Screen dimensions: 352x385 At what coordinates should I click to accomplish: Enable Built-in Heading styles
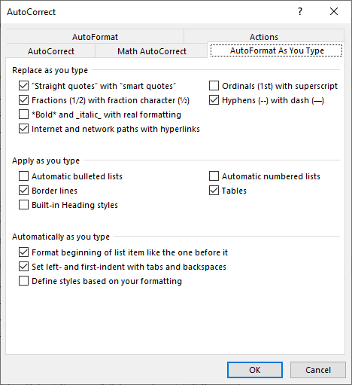click(23, 205)
